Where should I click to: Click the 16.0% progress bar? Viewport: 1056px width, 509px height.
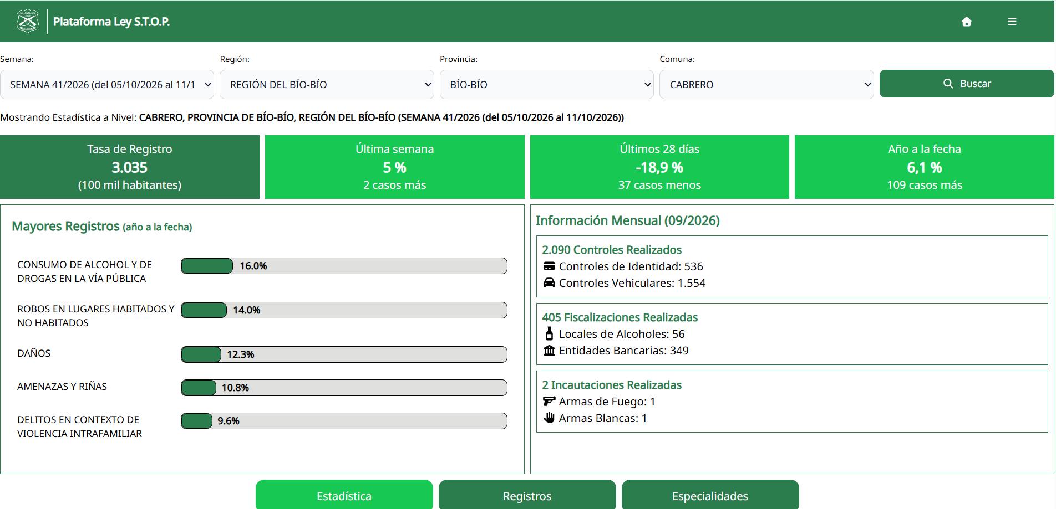click(344, 266)
